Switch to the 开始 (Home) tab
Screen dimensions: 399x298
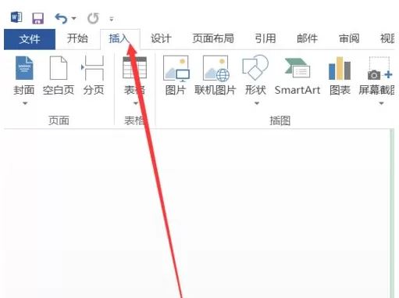pos(77,38)
